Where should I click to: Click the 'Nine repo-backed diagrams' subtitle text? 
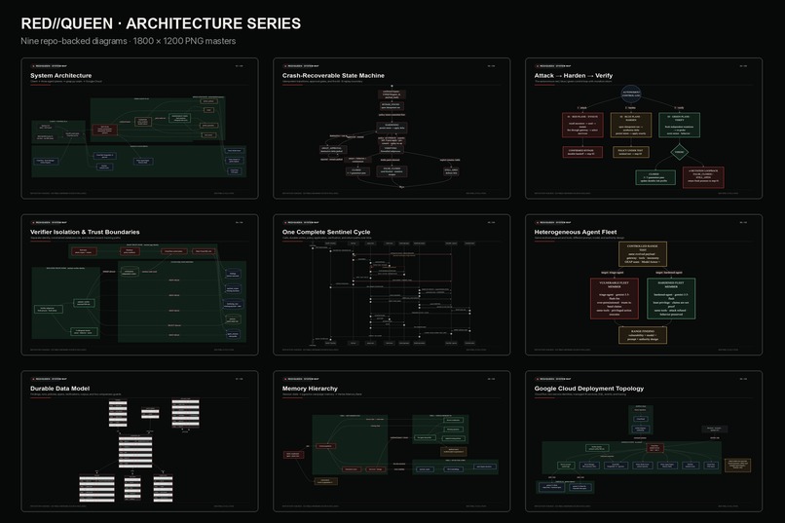pos(74,41)
